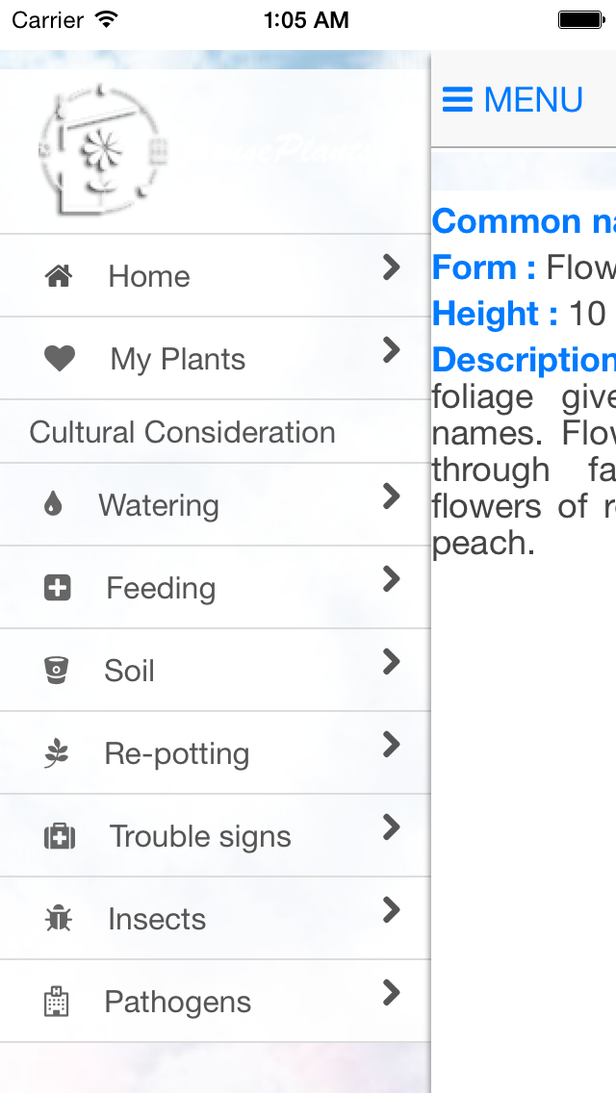
Task: Click the hospital building Pathogens icon
Action: coord(57,1002)
